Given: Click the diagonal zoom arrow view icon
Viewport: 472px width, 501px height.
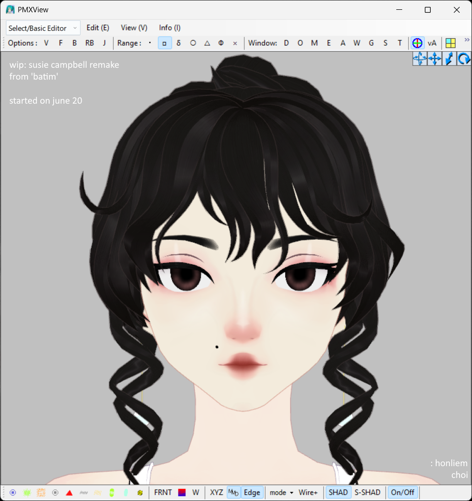Looking at the screenshot, I should pyautogui.click(x=449, y=59).
